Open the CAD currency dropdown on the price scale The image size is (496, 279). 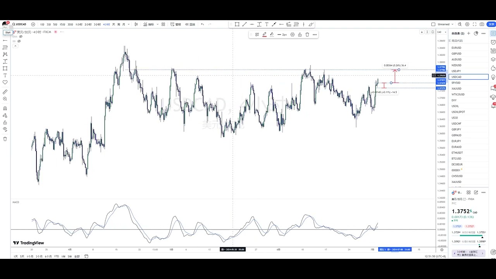[441, 32]
